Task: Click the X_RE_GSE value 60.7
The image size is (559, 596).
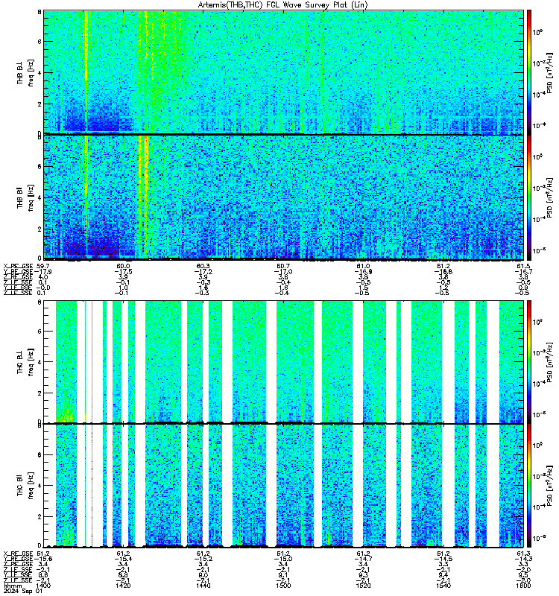Action: 283,266
